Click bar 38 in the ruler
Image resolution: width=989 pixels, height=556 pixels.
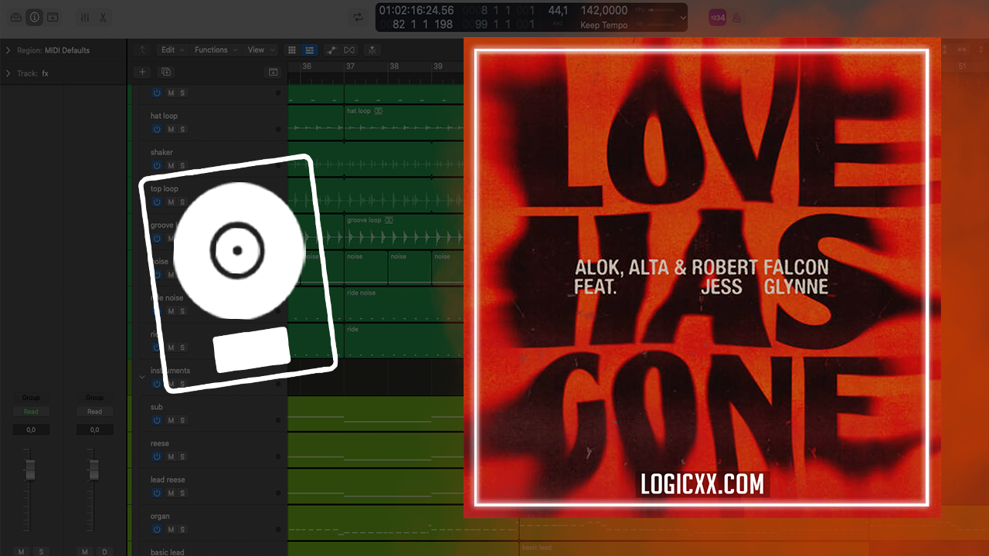point(394,66)
